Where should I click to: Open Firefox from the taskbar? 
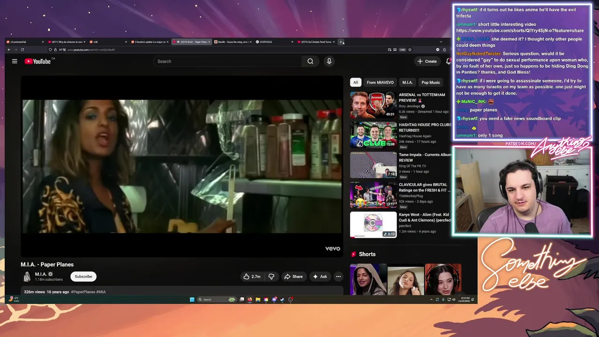click(250, 300)
